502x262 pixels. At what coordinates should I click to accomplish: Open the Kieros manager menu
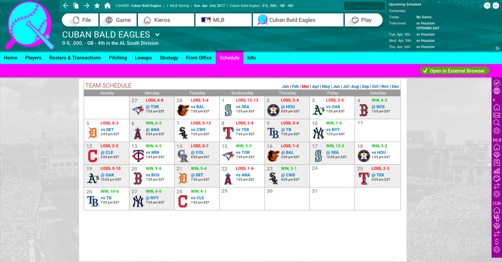point(166,20)
